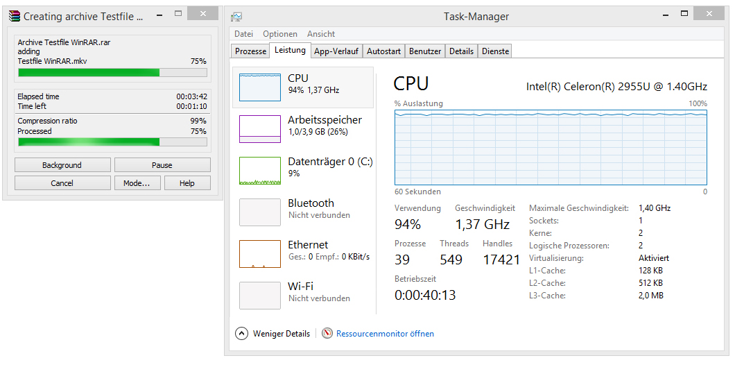Click the Handles count 17421
The height and width of the screenshot is (365, 735).
(x=501, y=260)
